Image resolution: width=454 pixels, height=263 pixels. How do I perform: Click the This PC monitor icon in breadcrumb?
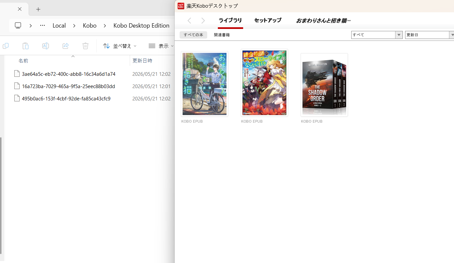coord(18,25)
